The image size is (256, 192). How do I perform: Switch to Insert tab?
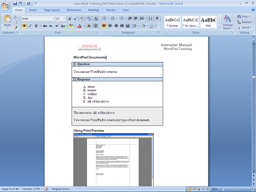(33, 10)
